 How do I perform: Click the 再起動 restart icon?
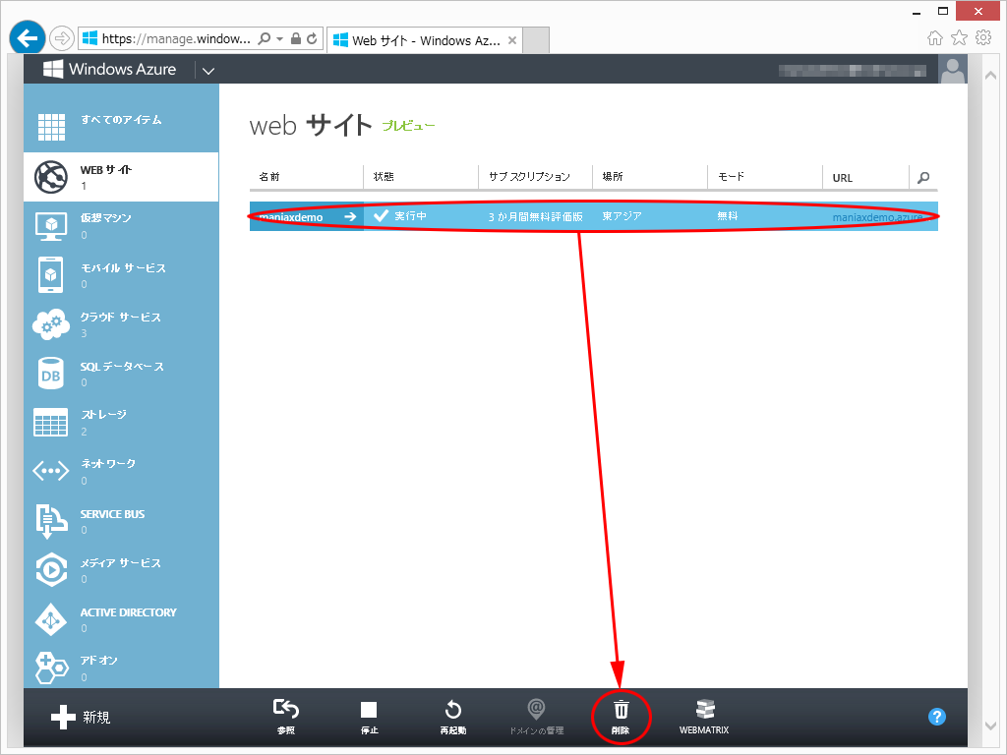tap(452, 710)
